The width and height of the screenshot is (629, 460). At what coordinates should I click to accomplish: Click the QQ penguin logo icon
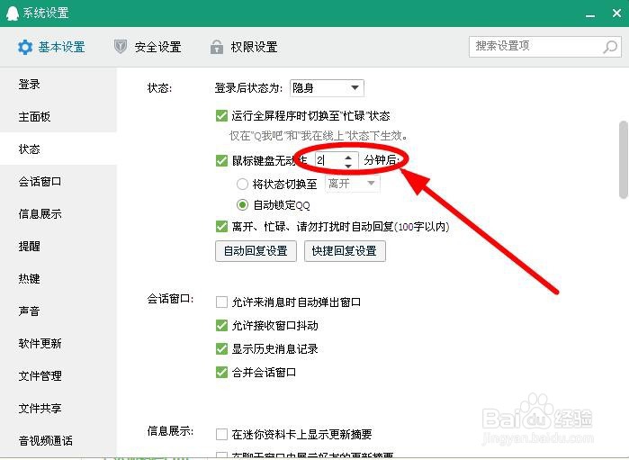(13, 13)
